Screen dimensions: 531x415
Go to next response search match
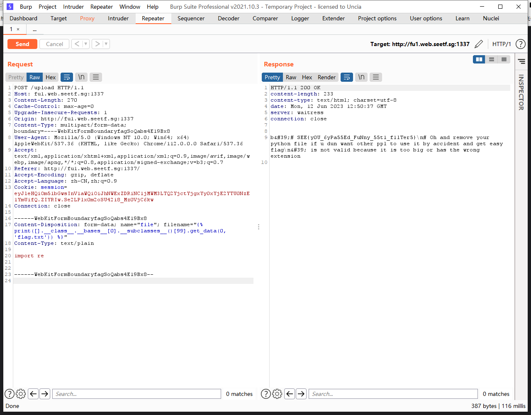301,394
